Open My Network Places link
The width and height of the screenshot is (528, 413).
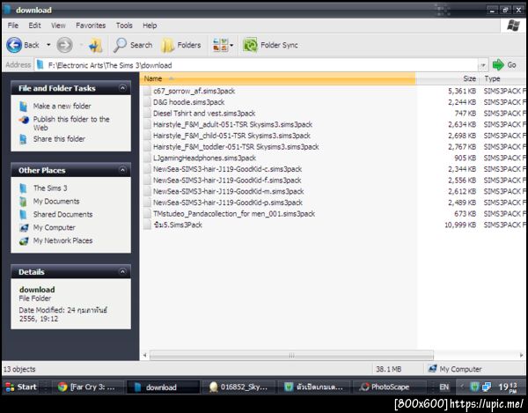point(62,240)
